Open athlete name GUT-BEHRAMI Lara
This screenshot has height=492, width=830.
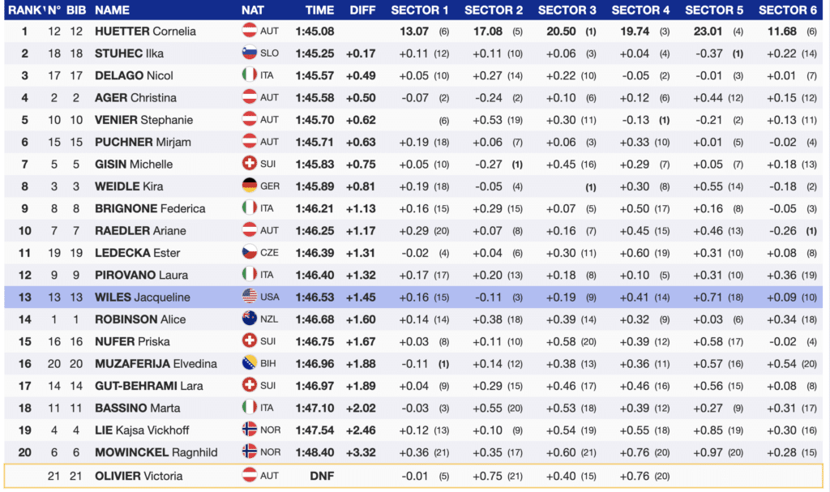(x=149, y=385)
